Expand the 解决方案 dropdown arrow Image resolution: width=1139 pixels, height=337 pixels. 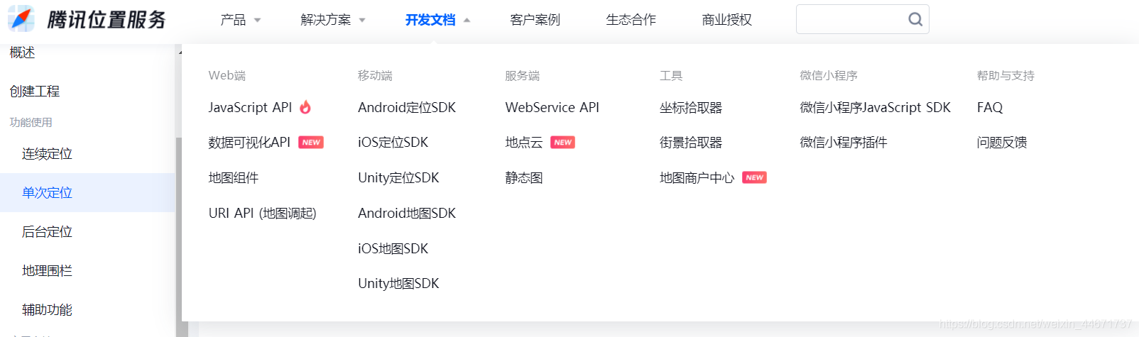(x=362, y=21)
